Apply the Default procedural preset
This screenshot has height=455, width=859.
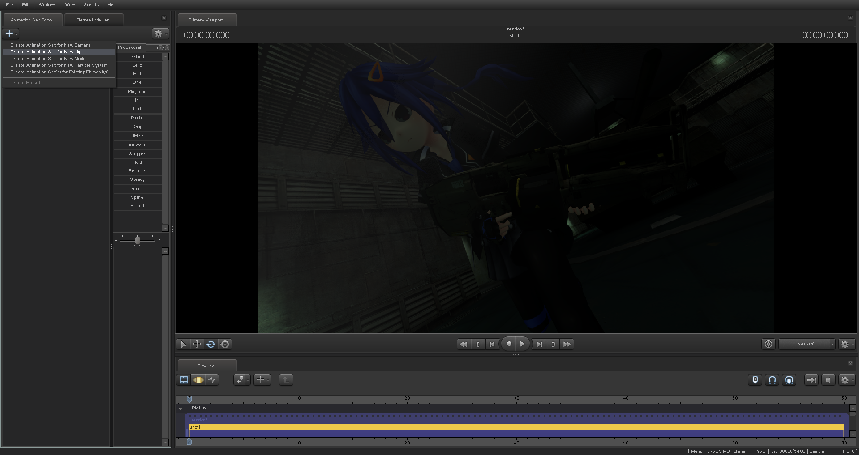coord(137,57)
